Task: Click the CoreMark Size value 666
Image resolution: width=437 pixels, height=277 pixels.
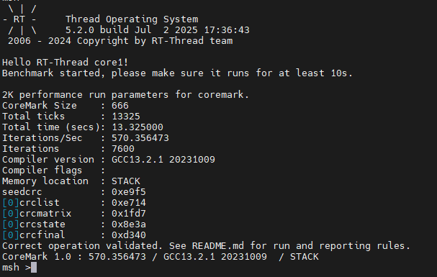Action: pos(120,106)
